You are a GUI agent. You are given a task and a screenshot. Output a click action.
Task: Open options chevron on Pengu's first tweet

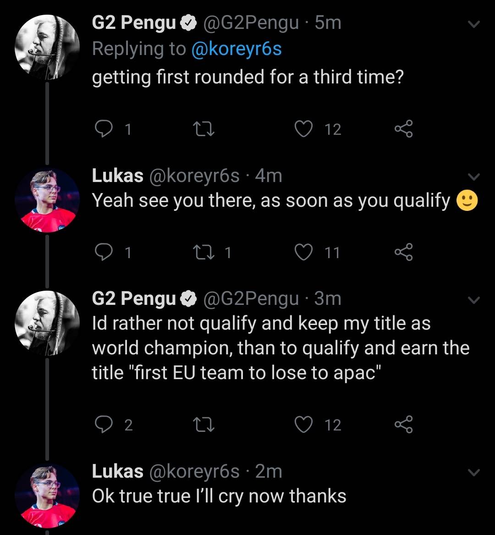tap(474, 24)
